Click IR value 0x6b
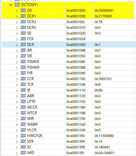The height and width of the screenshot is (156, 136). (98, 90)
